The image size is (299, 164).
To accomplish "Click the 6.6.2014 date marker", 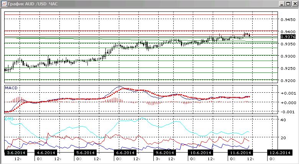I will tap(125, 153).
